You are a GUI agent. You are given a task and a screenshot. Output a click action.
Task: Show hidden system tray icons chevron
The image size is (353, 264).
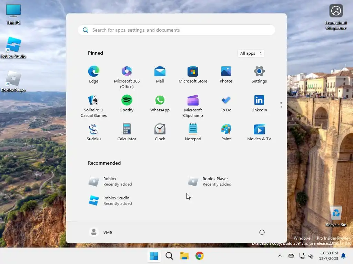[280, 256]
